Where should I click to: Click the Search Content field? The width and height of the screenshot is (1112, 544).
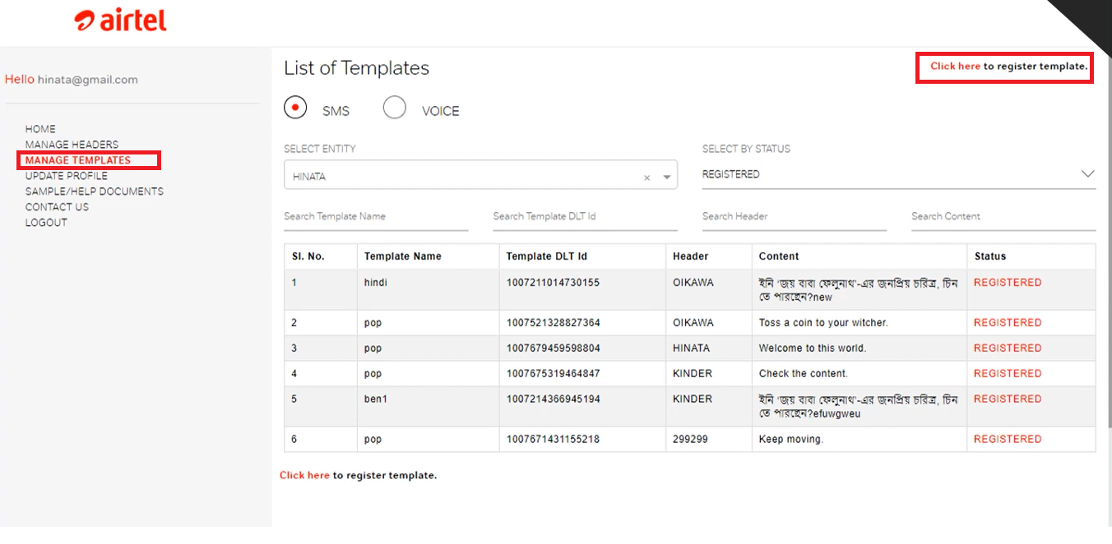(x=1003, y=217)
